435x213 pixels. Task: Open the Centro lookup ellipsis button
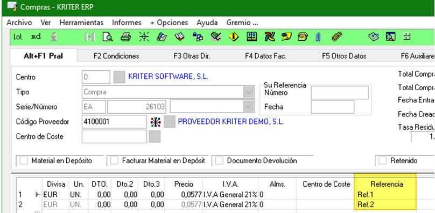120,77
